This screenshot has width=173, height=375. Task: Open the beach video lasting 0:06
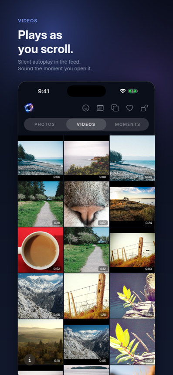click(x=41, y=158)
